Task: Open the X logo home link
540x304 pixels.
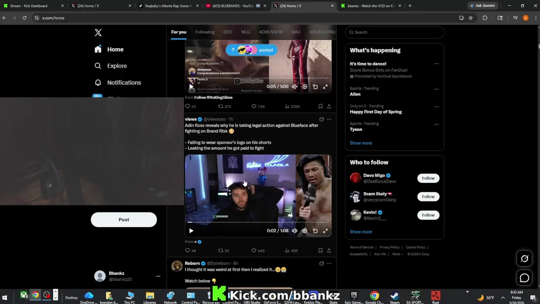Action: coord(98,33)
